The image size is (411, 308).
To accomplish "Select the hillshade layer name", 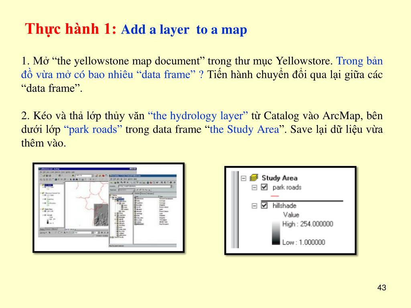I will pyautogui.click(x=285, y=206).
